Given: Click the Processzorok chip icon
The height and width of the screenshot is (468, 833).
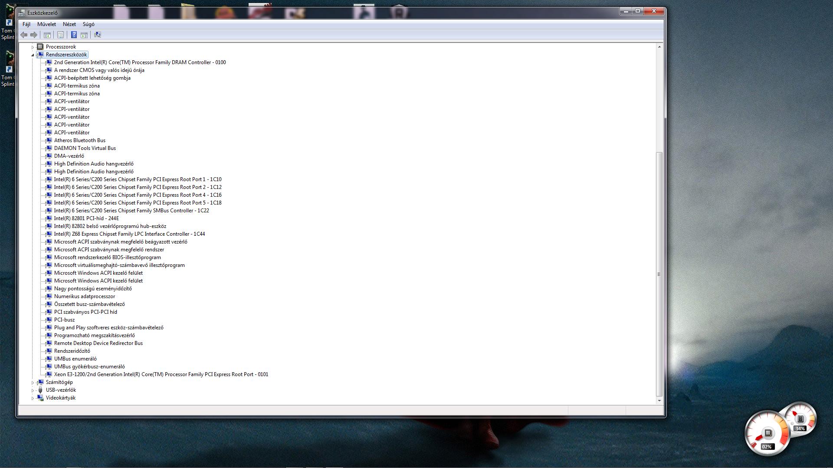Looking at the screenshot, I should (40, 47).
